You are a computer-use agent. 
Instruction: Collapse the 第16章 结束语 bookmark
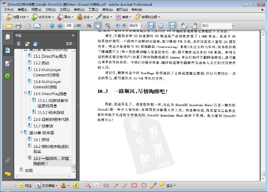click(x=21, y=132)
